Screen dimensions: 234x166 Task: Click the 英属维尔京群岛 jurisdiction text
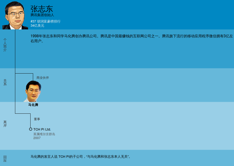44,134
